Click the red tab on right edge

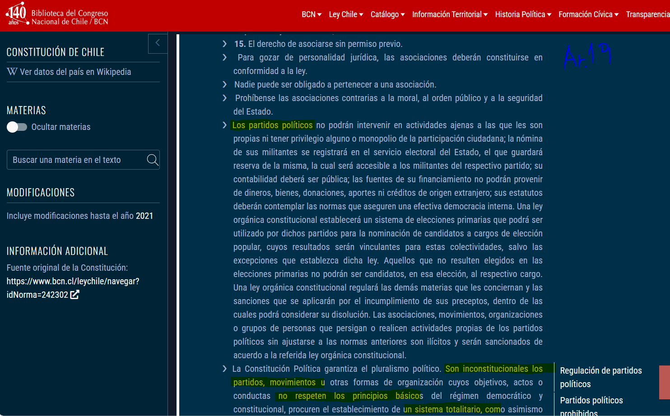[665, 382]
